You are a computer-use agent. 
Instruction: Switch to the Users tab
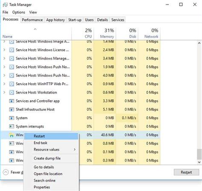pyautogui.click(x=89, y=20)
